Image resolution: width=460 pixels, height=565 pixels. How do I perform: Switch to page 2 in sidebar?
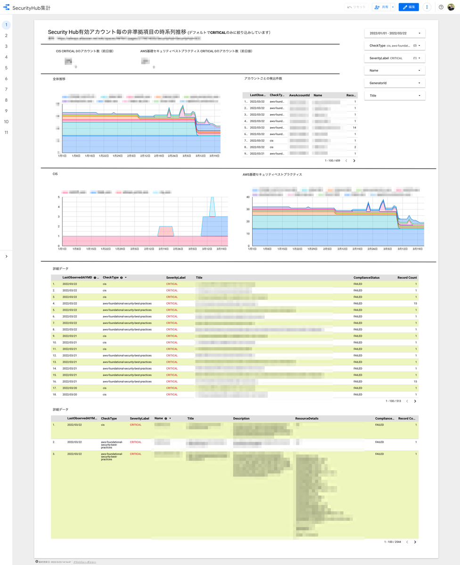pos(6,35)
